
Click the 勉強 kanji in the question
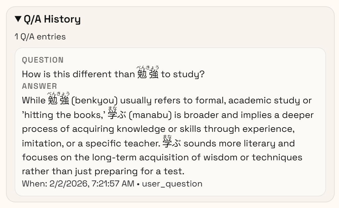[148, 74]
